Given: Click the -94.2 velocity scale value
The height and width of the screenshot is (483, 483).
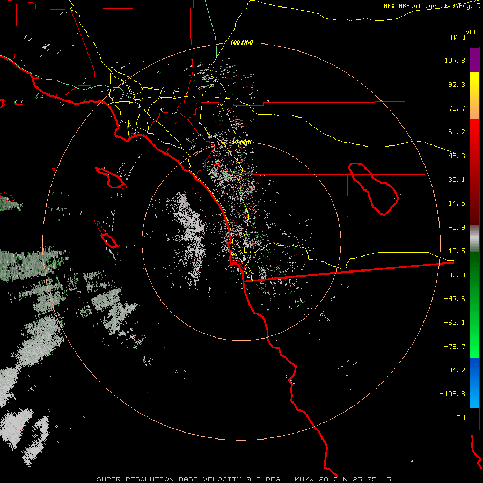Looking at the screenshot, I should (x=455, y=370).
